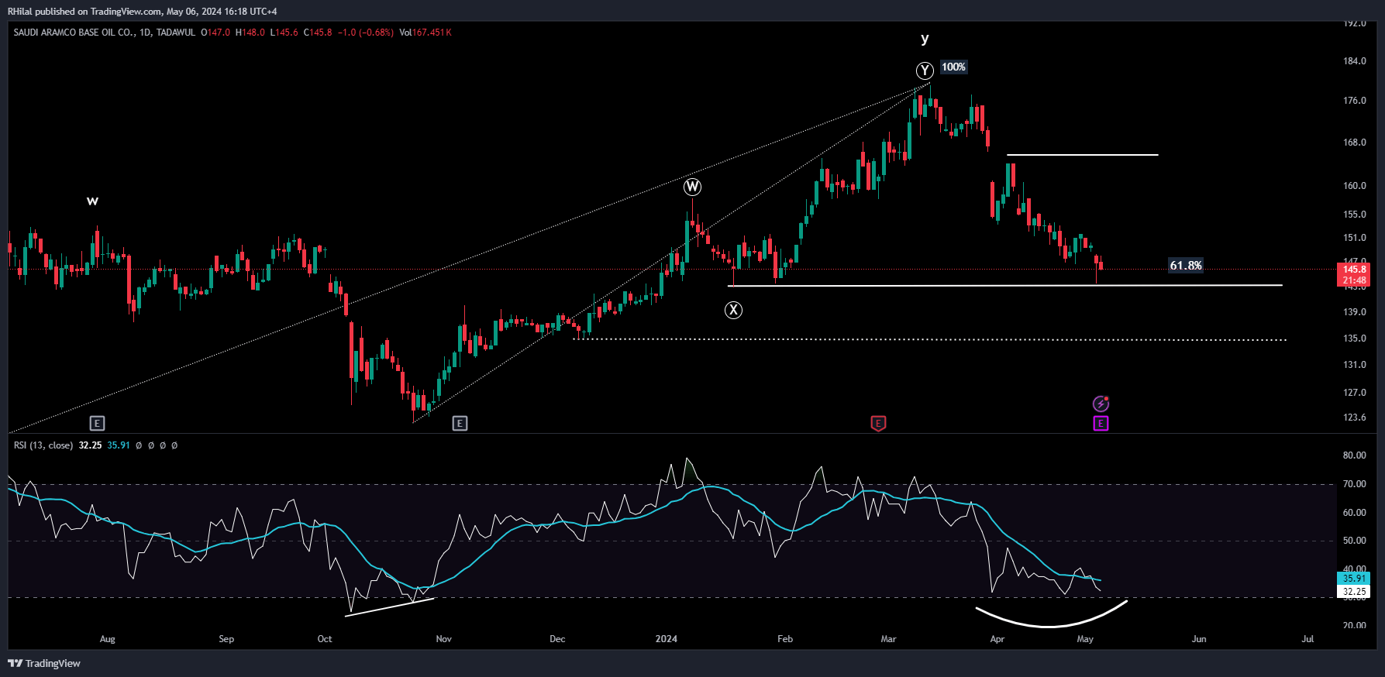Click the 100% Fibonacci level label

[x=953, y=67]
